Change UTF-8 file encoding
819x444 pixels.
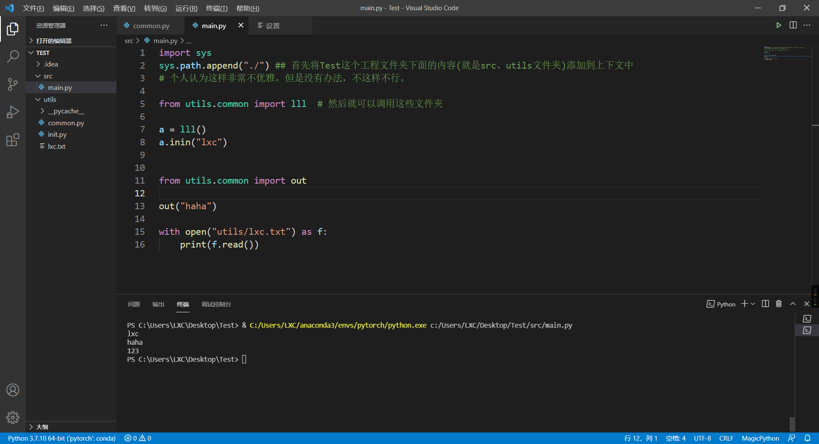pyautogui.click(x=702, y=438)
